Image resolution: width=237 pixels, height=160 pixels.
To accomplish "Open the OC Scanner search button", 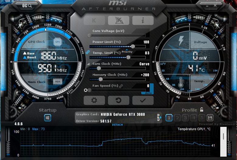I will click(27, 5).
